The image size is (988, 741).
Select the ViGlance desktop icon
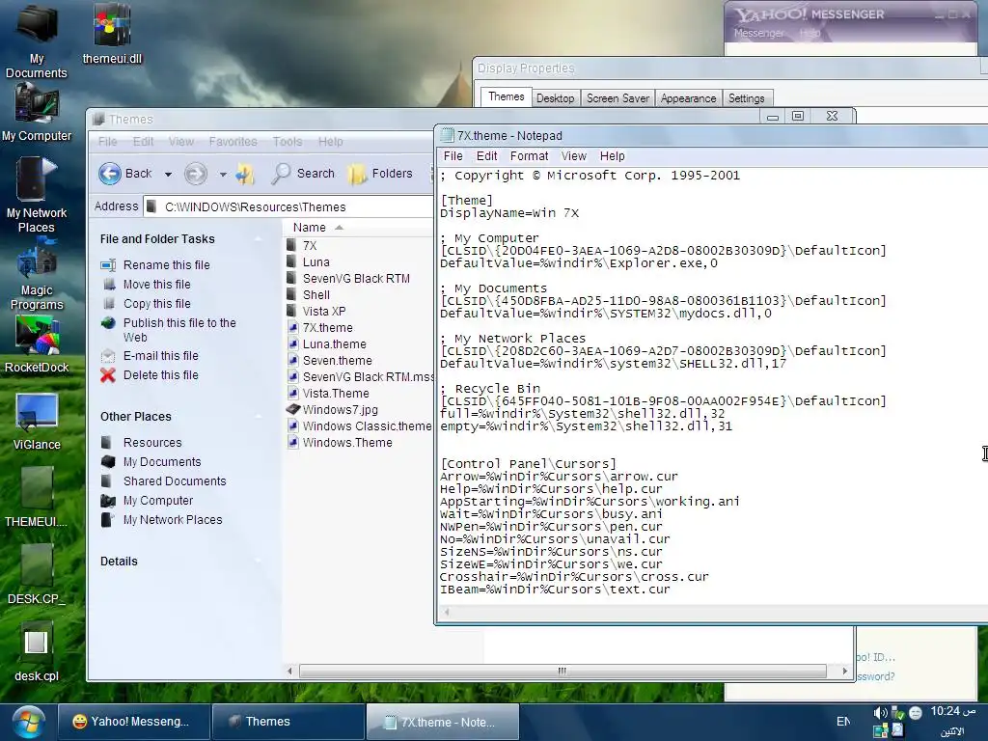[x=37, y=423]
